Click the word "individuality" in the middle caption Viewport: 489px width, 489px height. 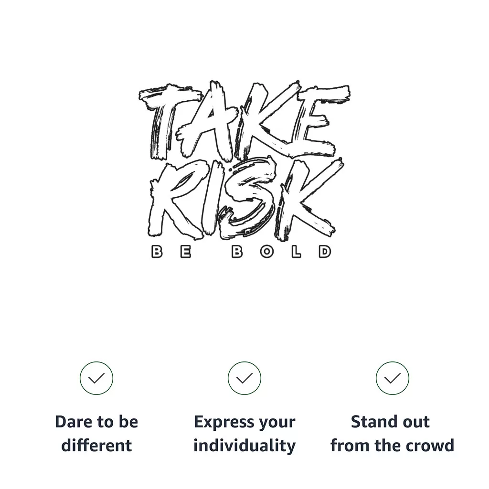pyautogui.click(x=244, y=446)
